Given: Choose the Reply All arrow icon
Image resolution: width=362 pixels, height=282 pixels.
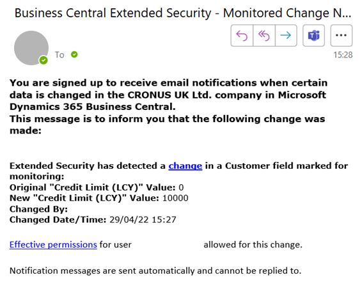Looking at the screenshot, I should pos(264,36).
